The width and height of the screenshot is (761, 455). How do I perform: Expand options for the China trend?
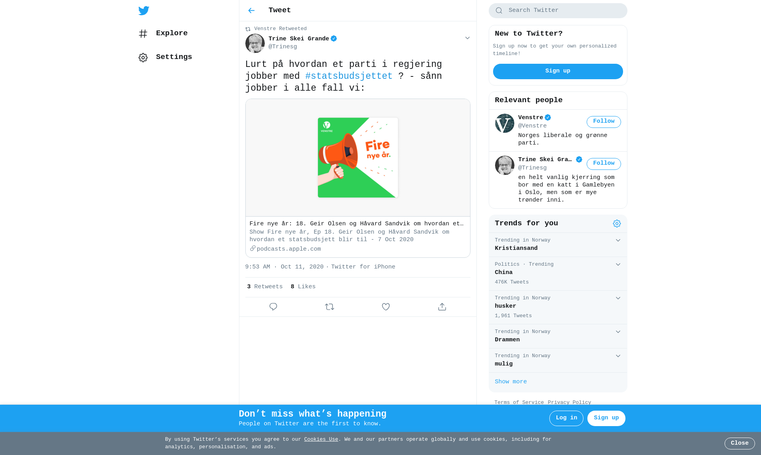[618, 265]
